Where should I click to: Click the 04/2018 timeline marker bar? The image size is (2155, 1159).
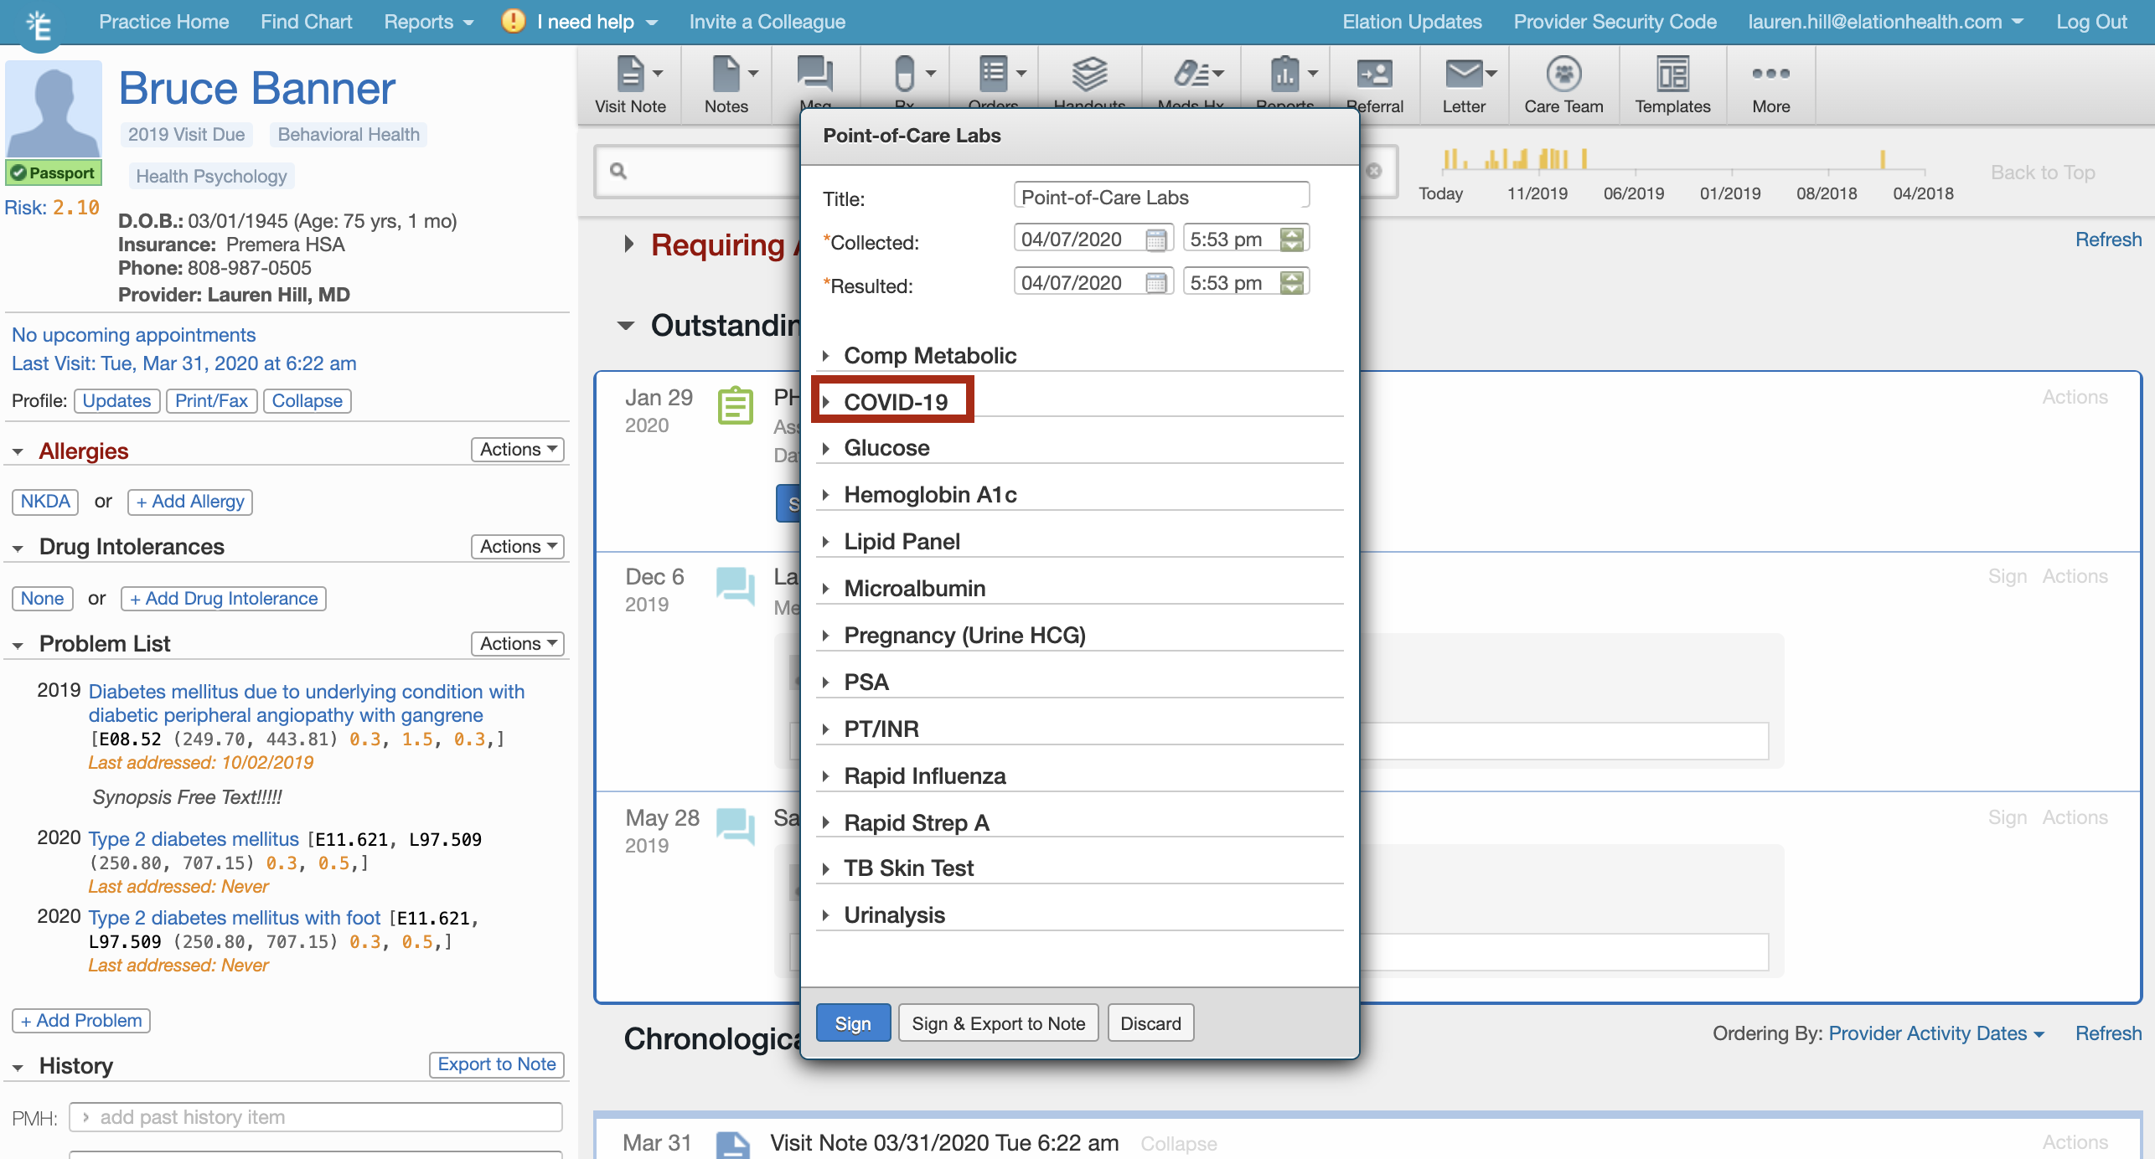1883,159
